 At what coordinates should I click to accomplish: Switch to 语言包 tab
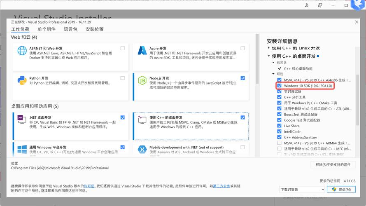[x=70, y=29]
